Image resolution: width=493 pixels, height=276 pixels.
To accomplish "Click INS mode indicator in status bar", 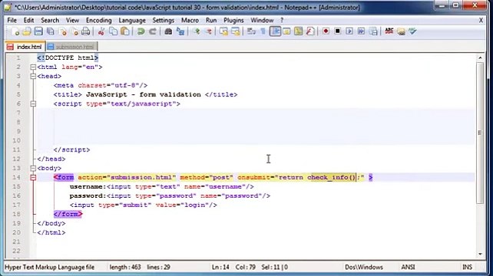I will (x=467, y=268).
